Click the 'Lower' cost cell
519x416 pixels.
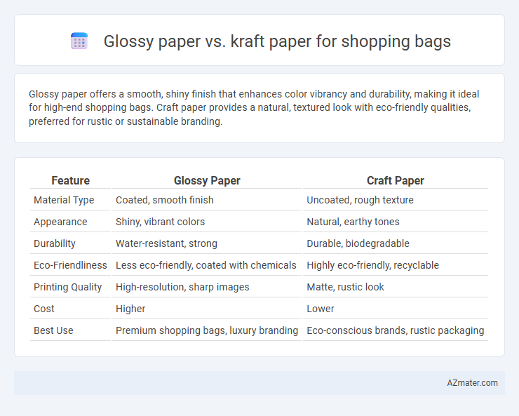[x=395, y=309]
